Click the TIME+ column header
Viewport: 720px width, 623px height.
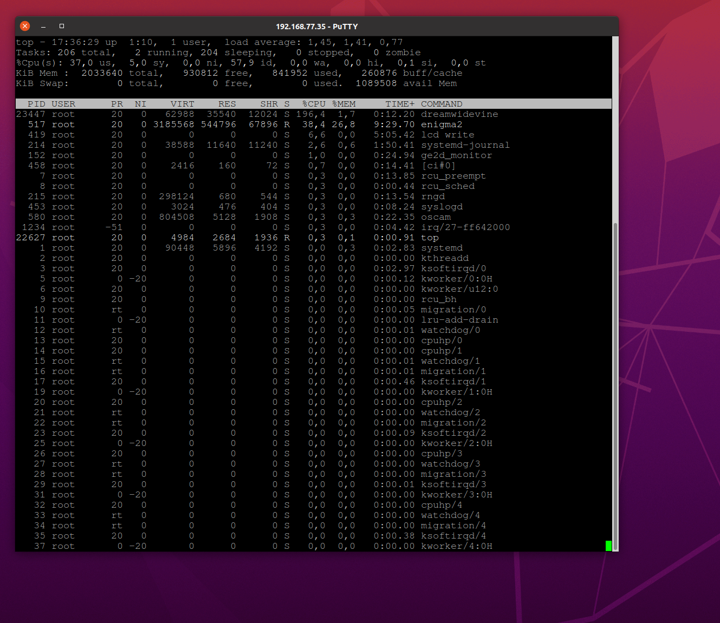pos(400,104)
